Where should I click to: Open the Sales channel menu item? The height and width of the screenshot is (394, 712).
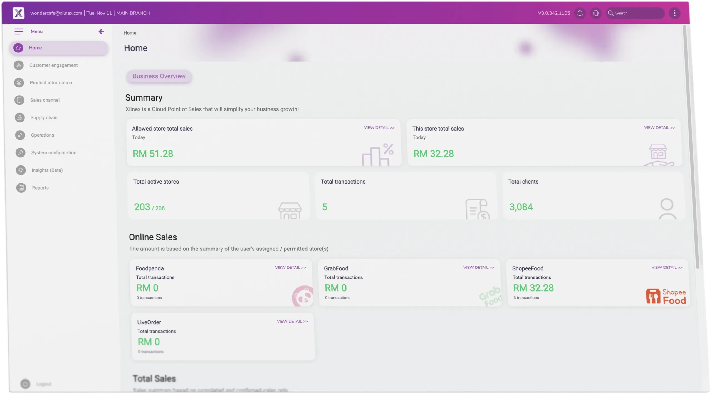(45, 100)
